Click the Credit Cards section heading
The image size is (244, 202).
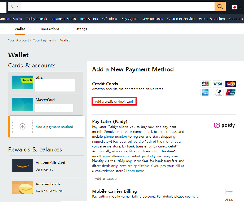105,84
